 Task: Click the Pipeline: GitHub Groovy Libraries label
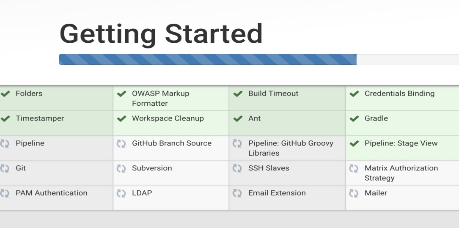coord(290,148)
